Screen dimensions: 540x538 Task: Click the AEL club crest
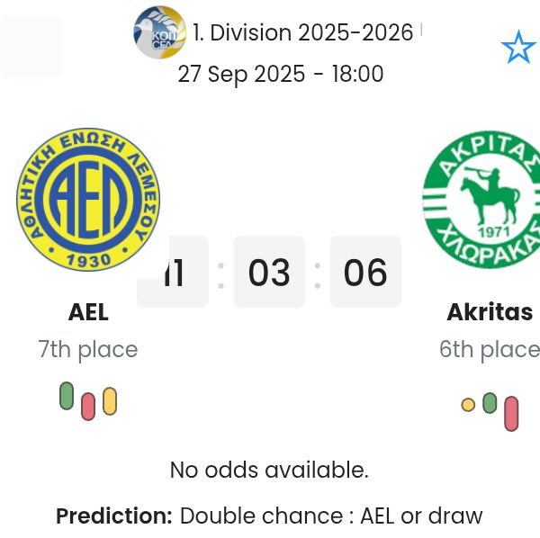click(87, 199)
